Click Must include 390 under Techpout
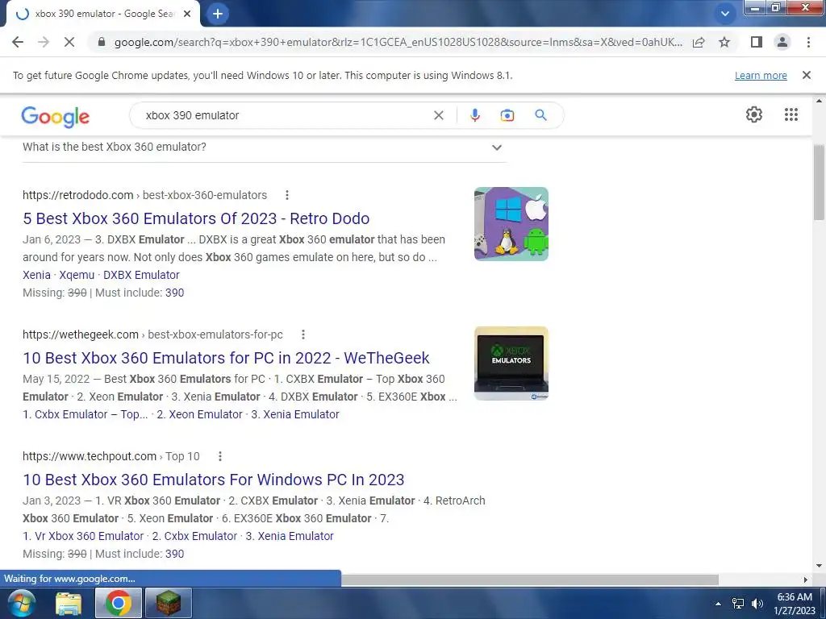Screen dimensions: 826x619 click(174, 554)
